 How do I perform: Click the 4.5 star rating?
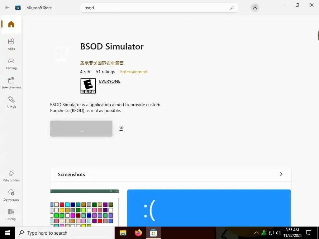point(85,72)
